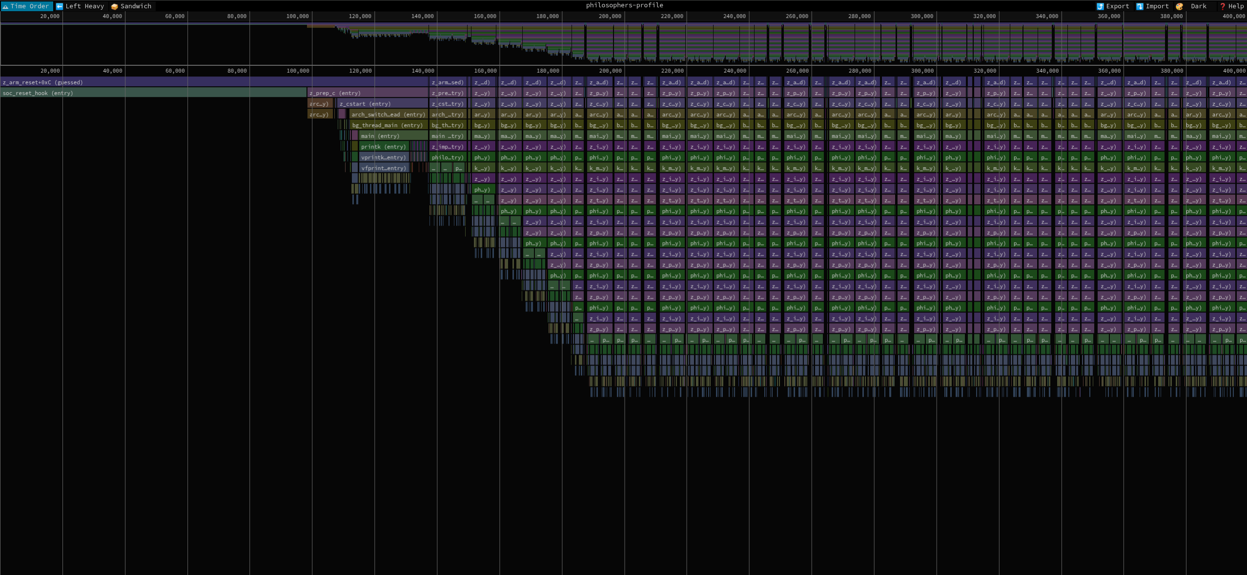1247x575 pixels.
Task: Open the Help link
Action: [x=1231, y=6]
